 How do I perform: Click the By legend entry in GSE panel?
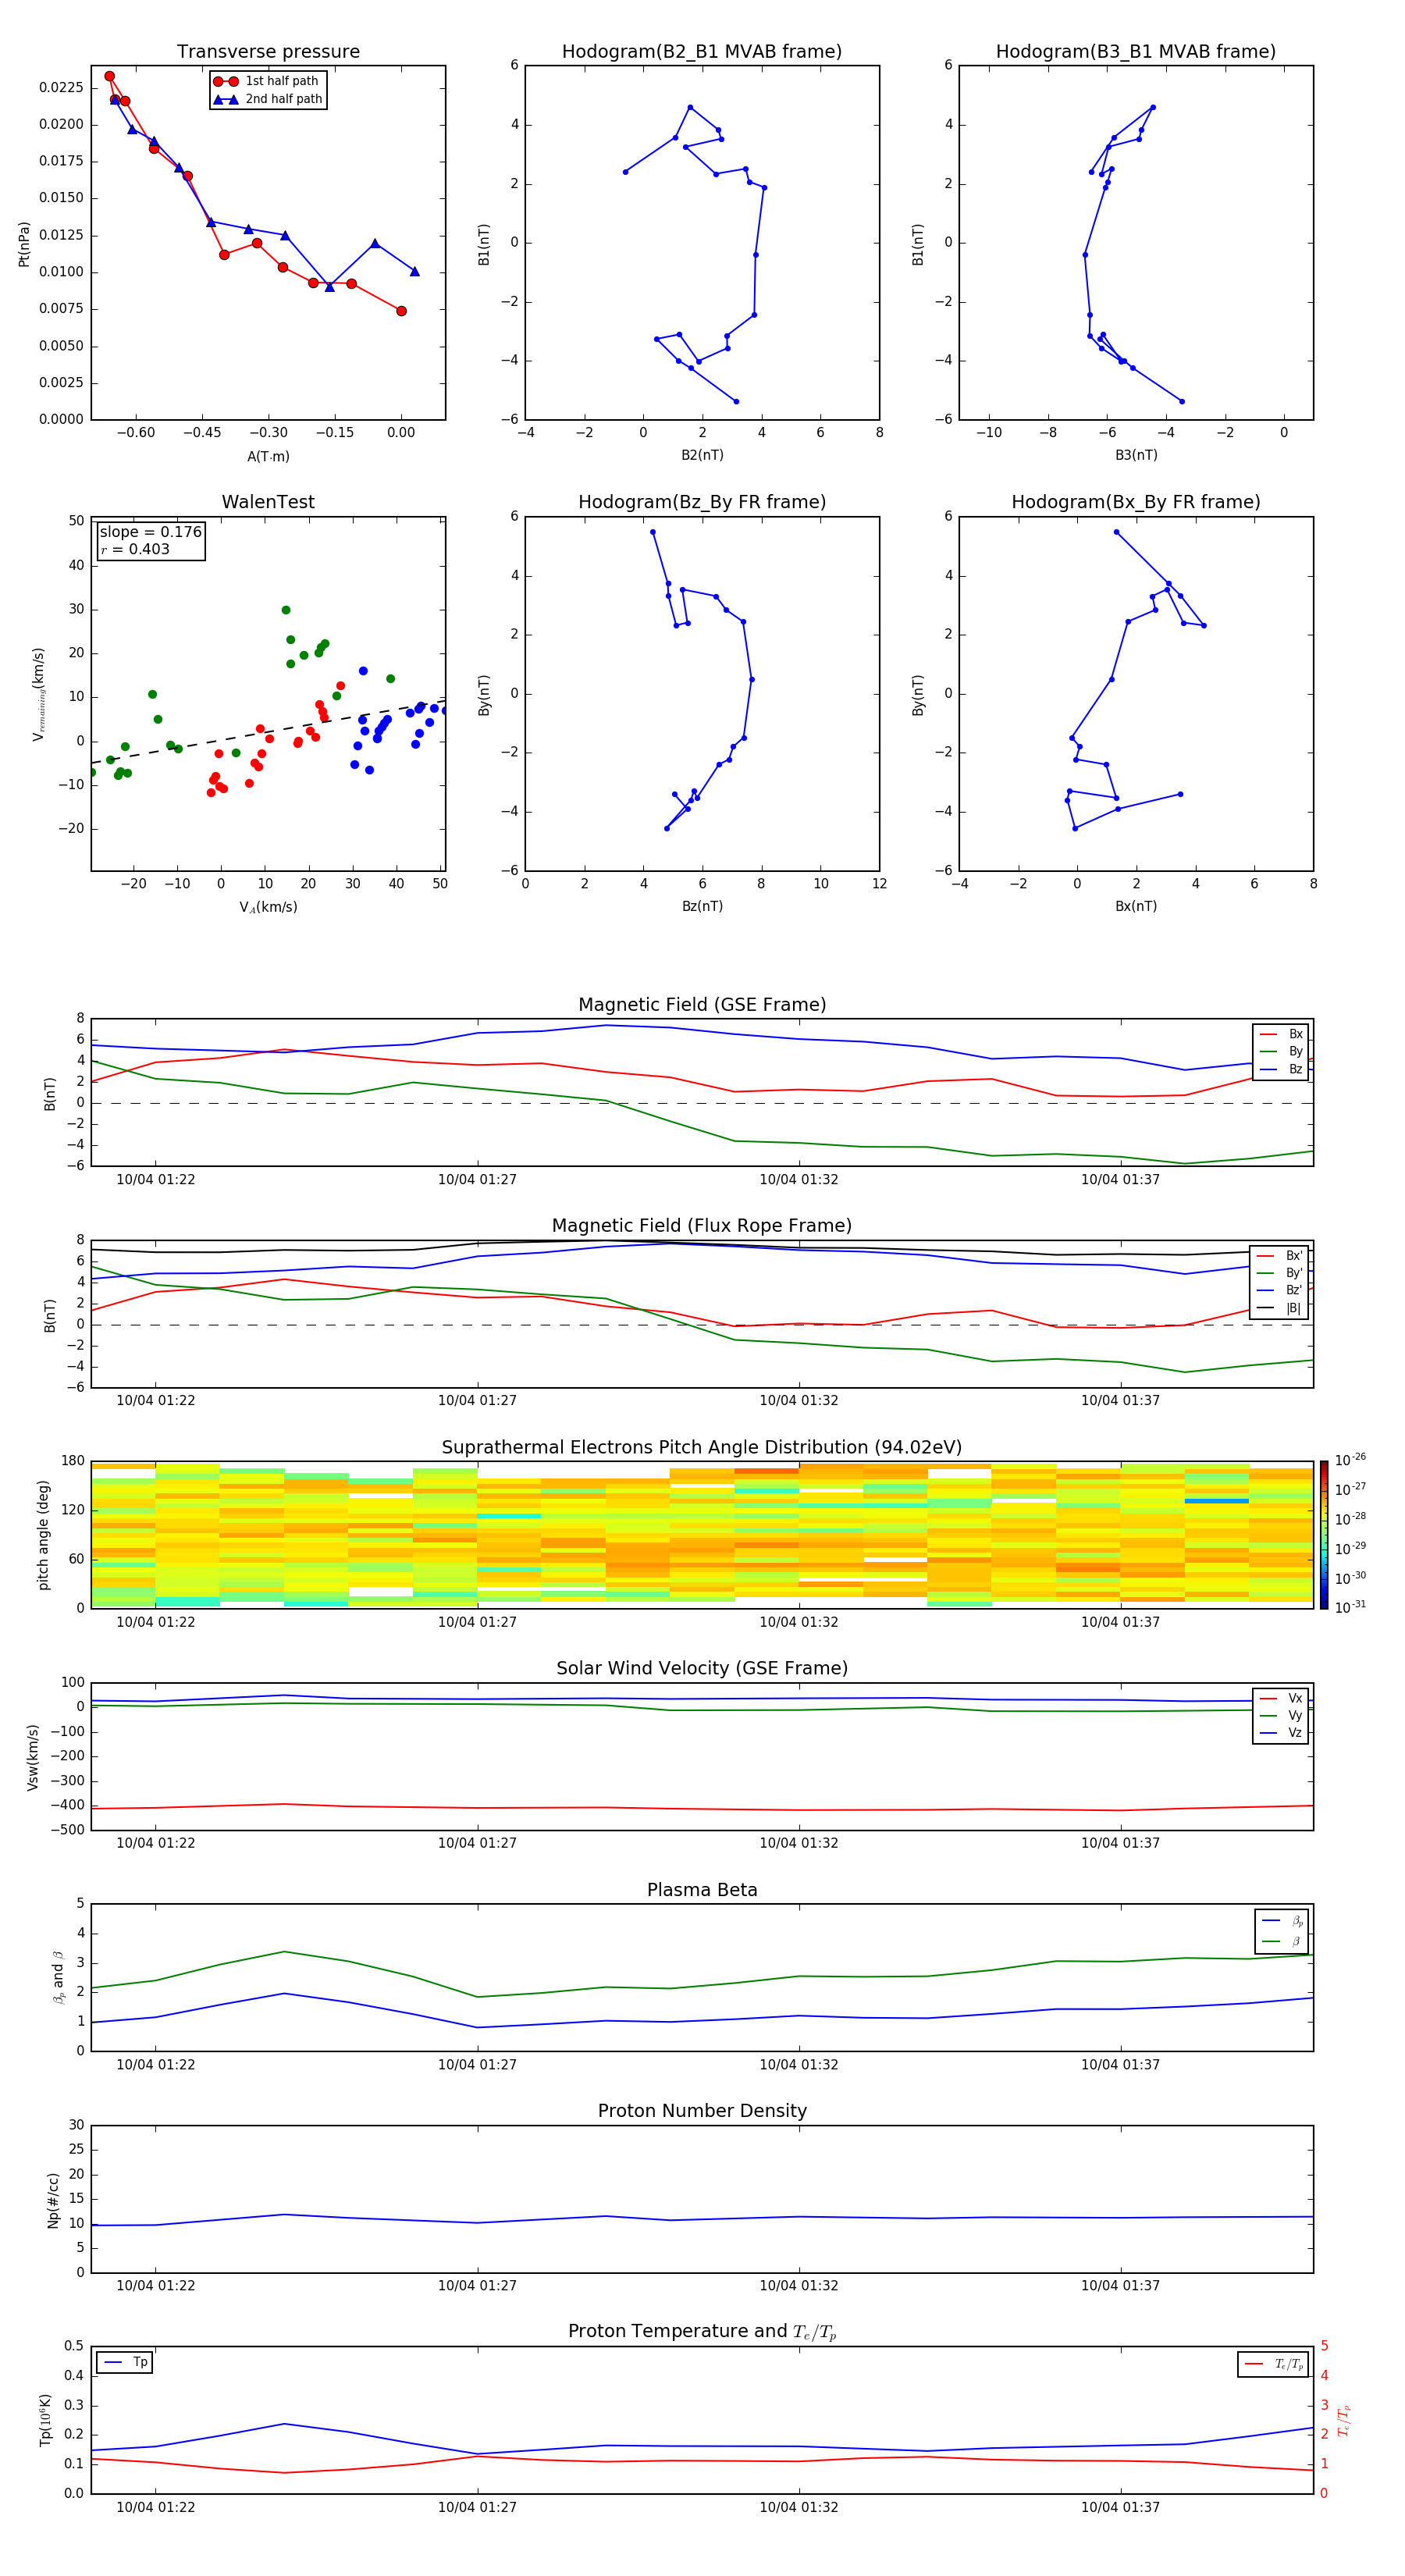pyautogui.click(x=1281, y=1051)
